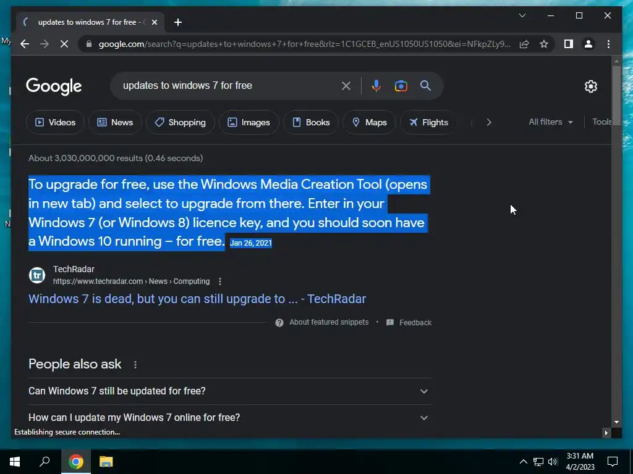Open All filters dropdown
The width and height of the screenshot is (633, 474).
(x=551, y=122)
